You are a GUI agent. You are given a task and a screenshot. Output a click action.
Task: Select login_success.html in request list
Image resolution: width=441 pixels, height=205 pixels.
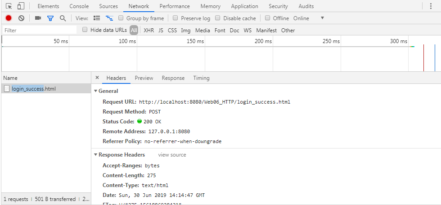point(46,89)
